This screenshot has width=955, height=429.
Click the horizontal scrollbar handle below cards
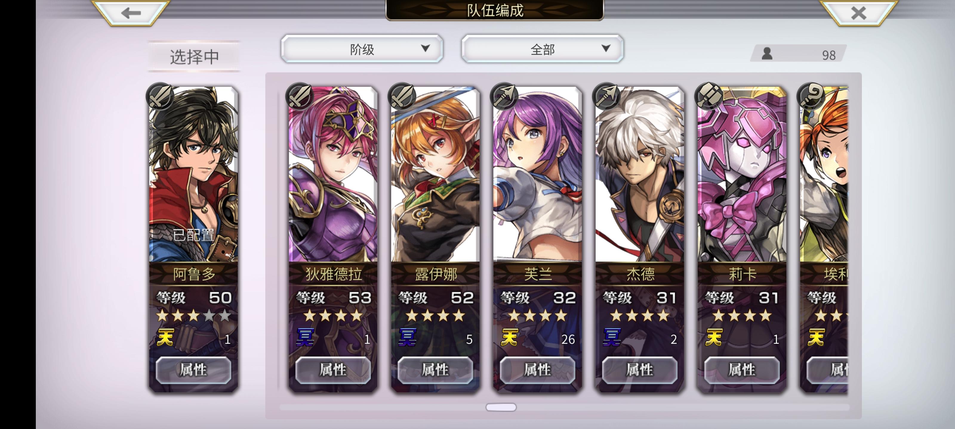pyautogui.click(x=501, y=407)
